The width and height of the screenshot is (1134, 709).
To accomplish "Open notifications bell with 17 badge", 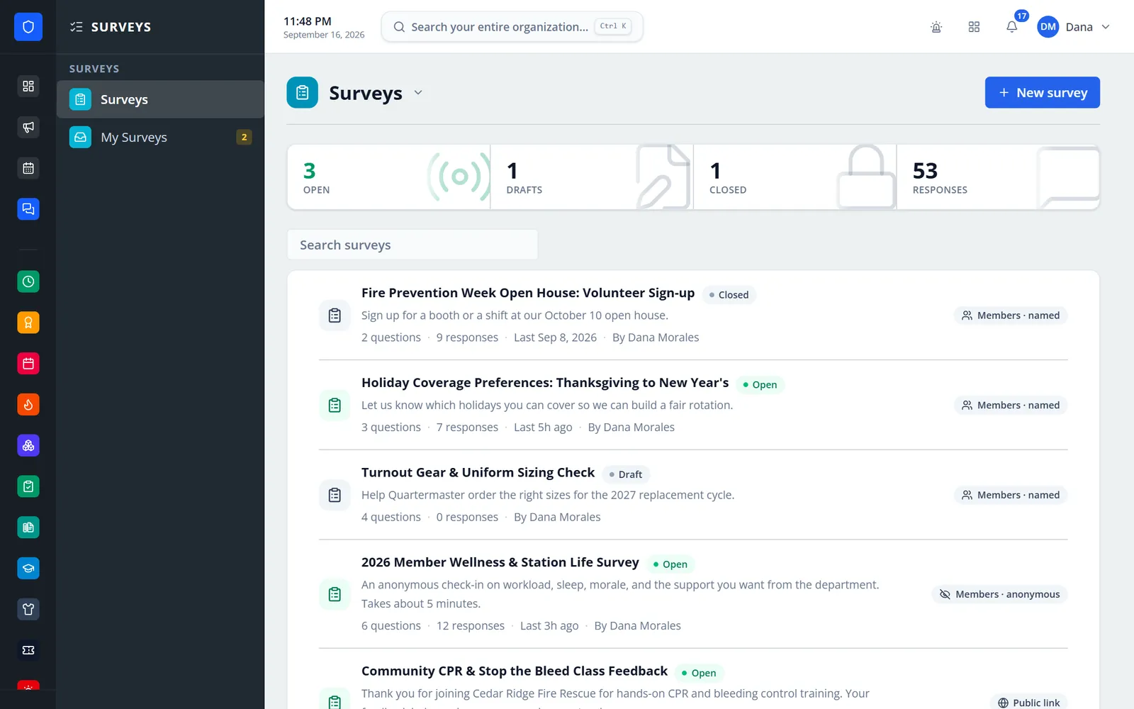I will tap(1012, 27).
